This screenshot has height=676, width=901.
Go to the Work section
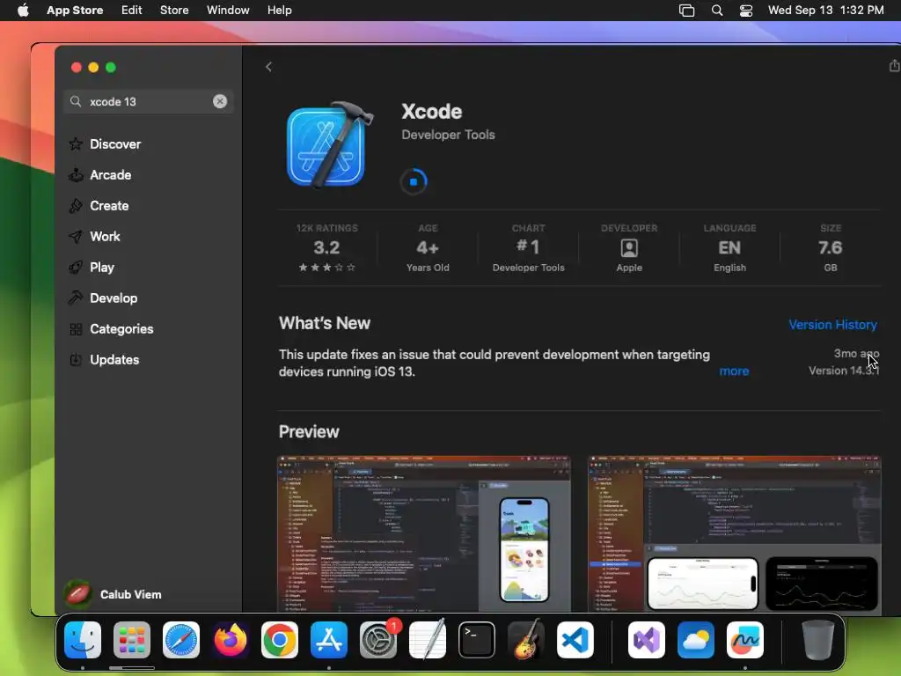106,237
